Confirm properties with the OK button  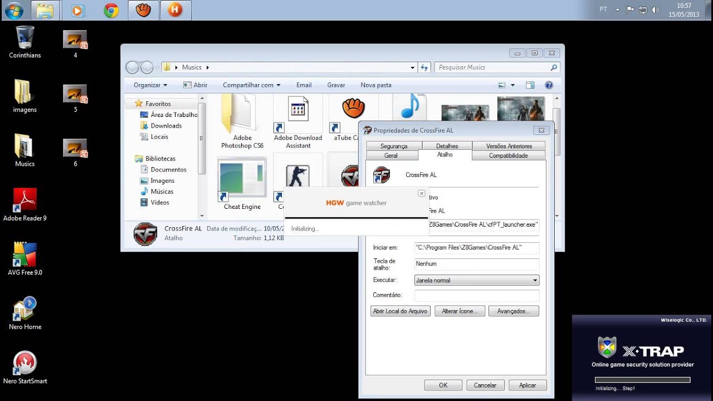coord(443,385)
